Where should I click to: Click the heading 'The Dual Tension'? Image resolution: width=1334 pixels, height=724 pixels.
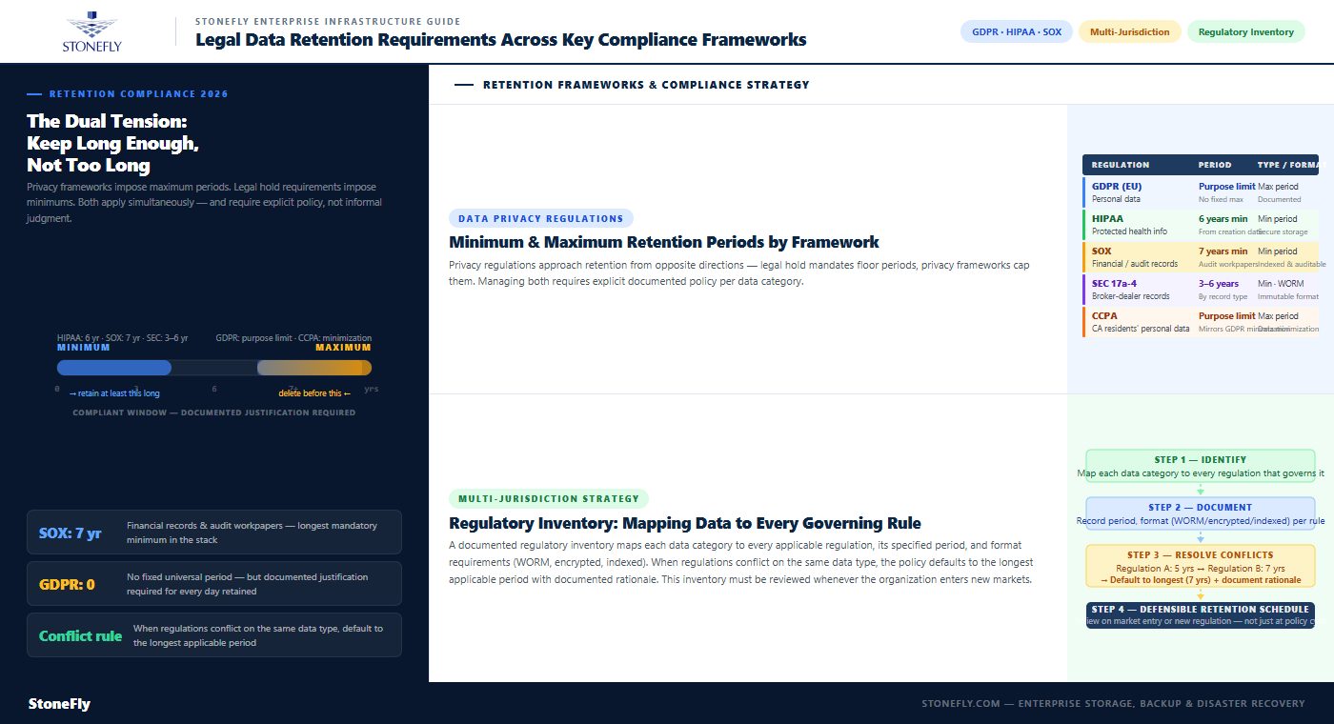click(x=112, y=143)
